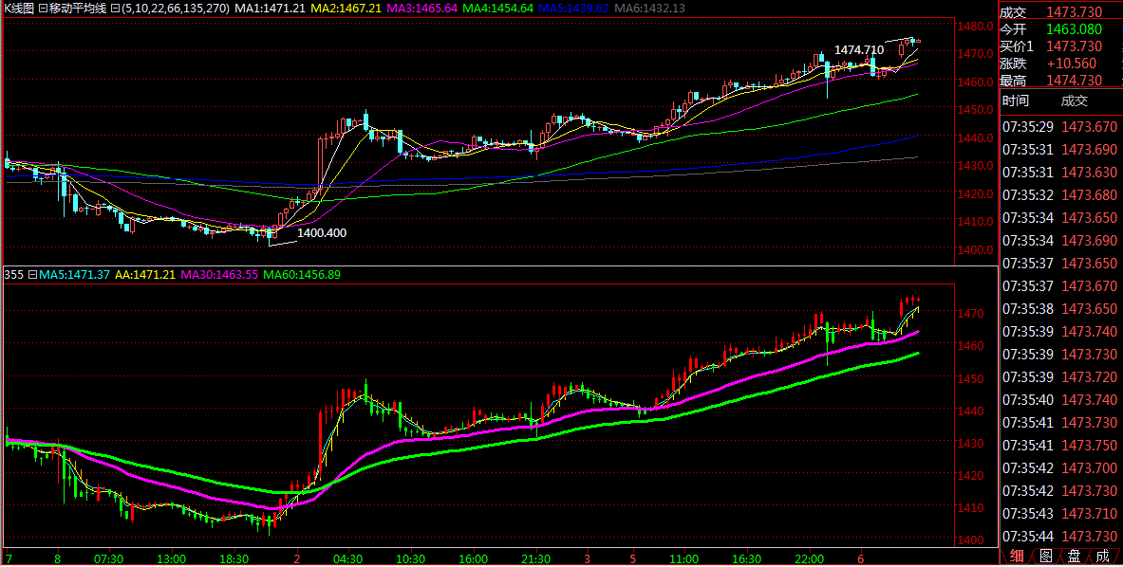Collapse the 移动平均线 indicator box icon
The height and width of the screenshot is (567, 1123).
click(43, 8)
